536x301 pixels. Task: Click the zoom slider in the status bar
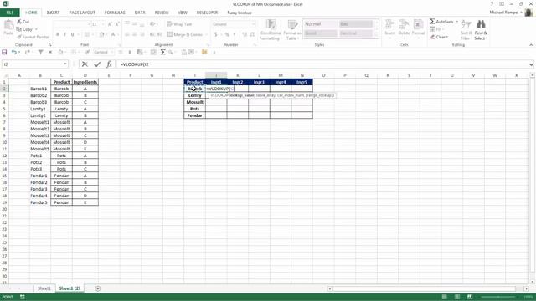498,297
